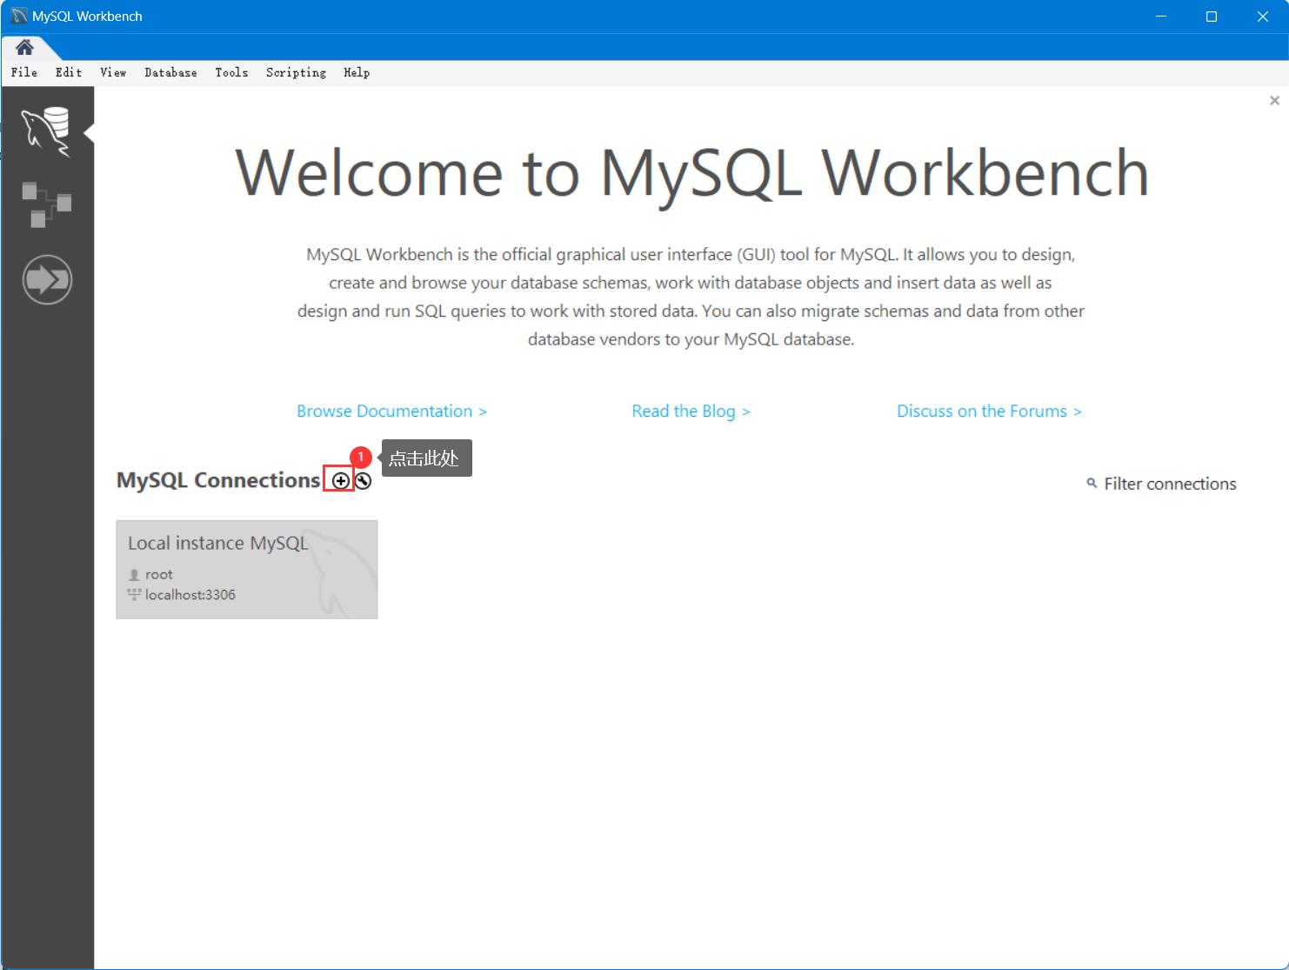The height and width of the screenshot is (970, 1289).
Task: Open the MySQL connections sidebar view
Action: [x=46, y=130]
